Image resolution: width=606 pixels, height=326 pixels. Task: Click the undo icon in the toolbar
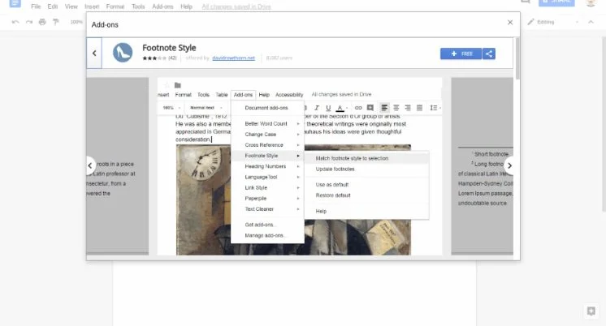pos(15,22)
